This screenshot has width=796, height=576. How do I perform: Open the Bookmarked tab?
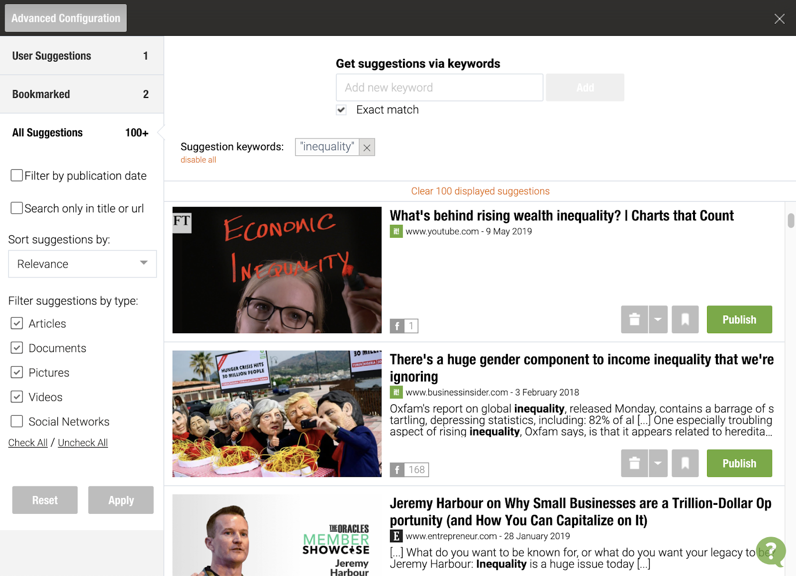pyautogui.click(x=82, y=94)
